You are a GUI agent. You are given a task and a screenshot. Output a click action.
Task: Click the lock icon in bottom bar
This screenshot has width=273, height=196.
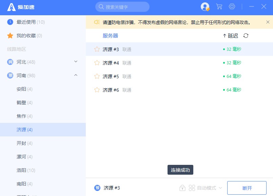point(182,188)
